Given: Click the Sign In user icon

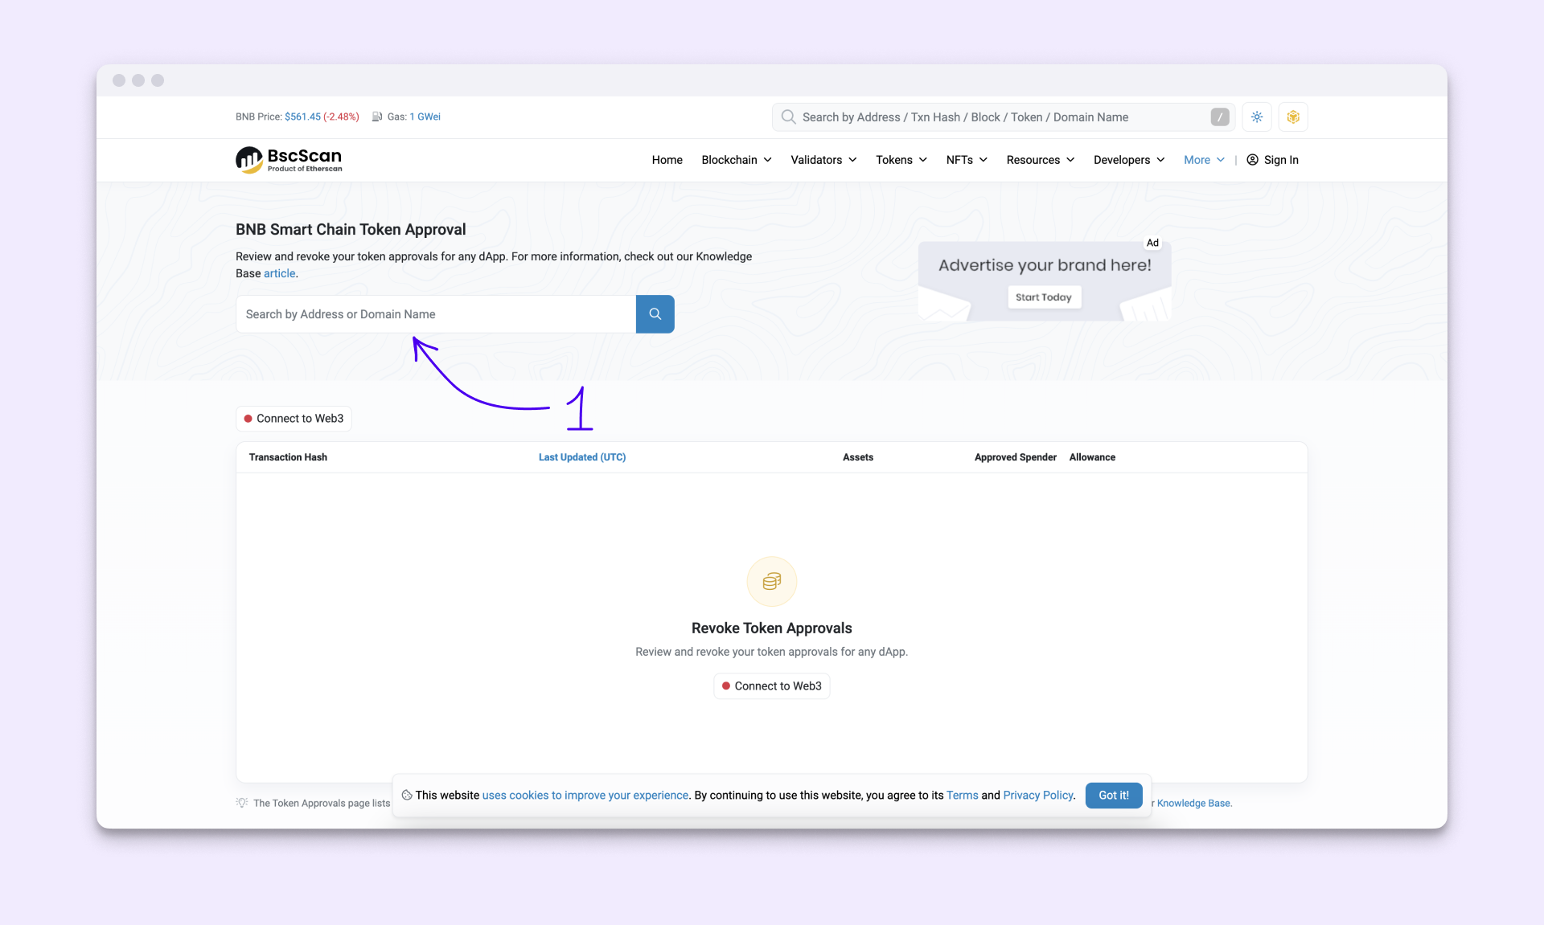Looking at the screenshot, I should click(x=1252, y=160).
